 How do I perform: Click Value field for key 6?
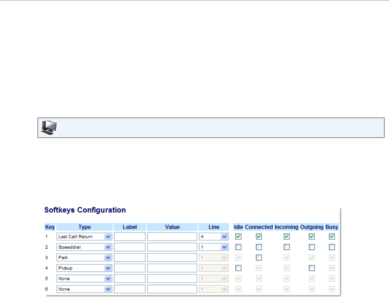[172, 289]
